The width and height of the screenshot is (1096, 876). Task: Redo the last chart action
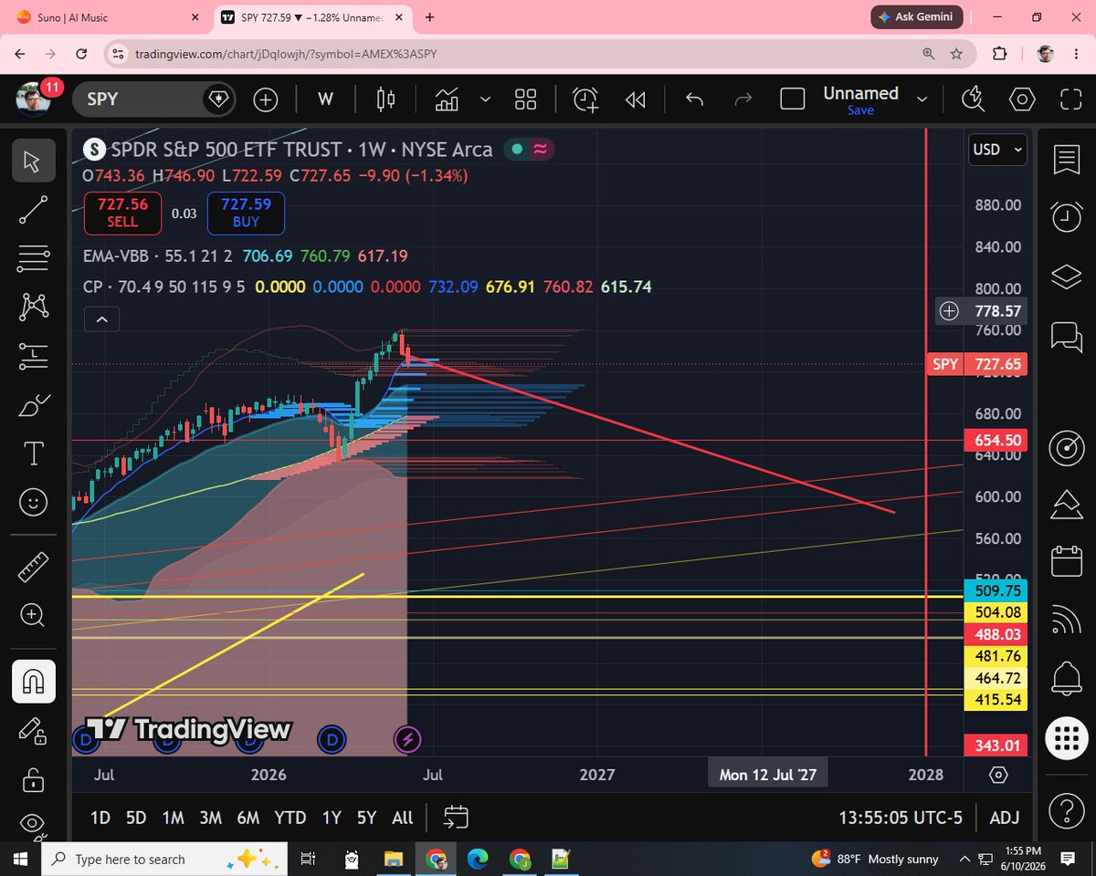pyautogui.click(x=743, y=99)
